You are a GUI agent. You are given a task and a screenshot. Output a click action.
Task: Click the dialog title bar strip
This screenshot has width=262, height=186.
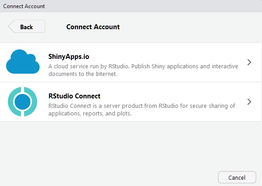pos(131,6)
